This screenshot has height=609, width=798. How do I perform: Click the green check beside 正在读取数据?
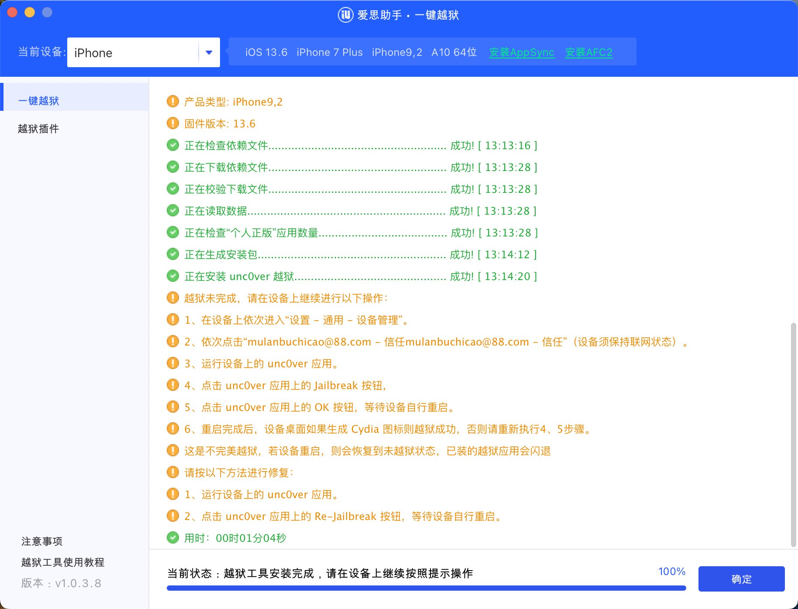pyautogui.click(x=173, y=210)
